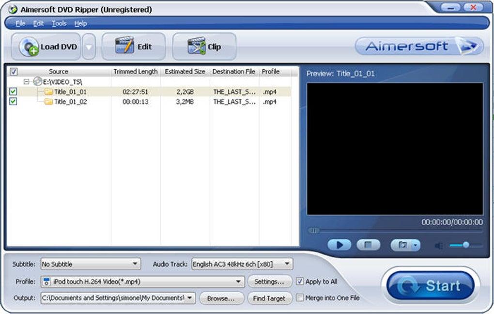
Task: Click the Title_01_02 folder icon
Action: point(48,101)
